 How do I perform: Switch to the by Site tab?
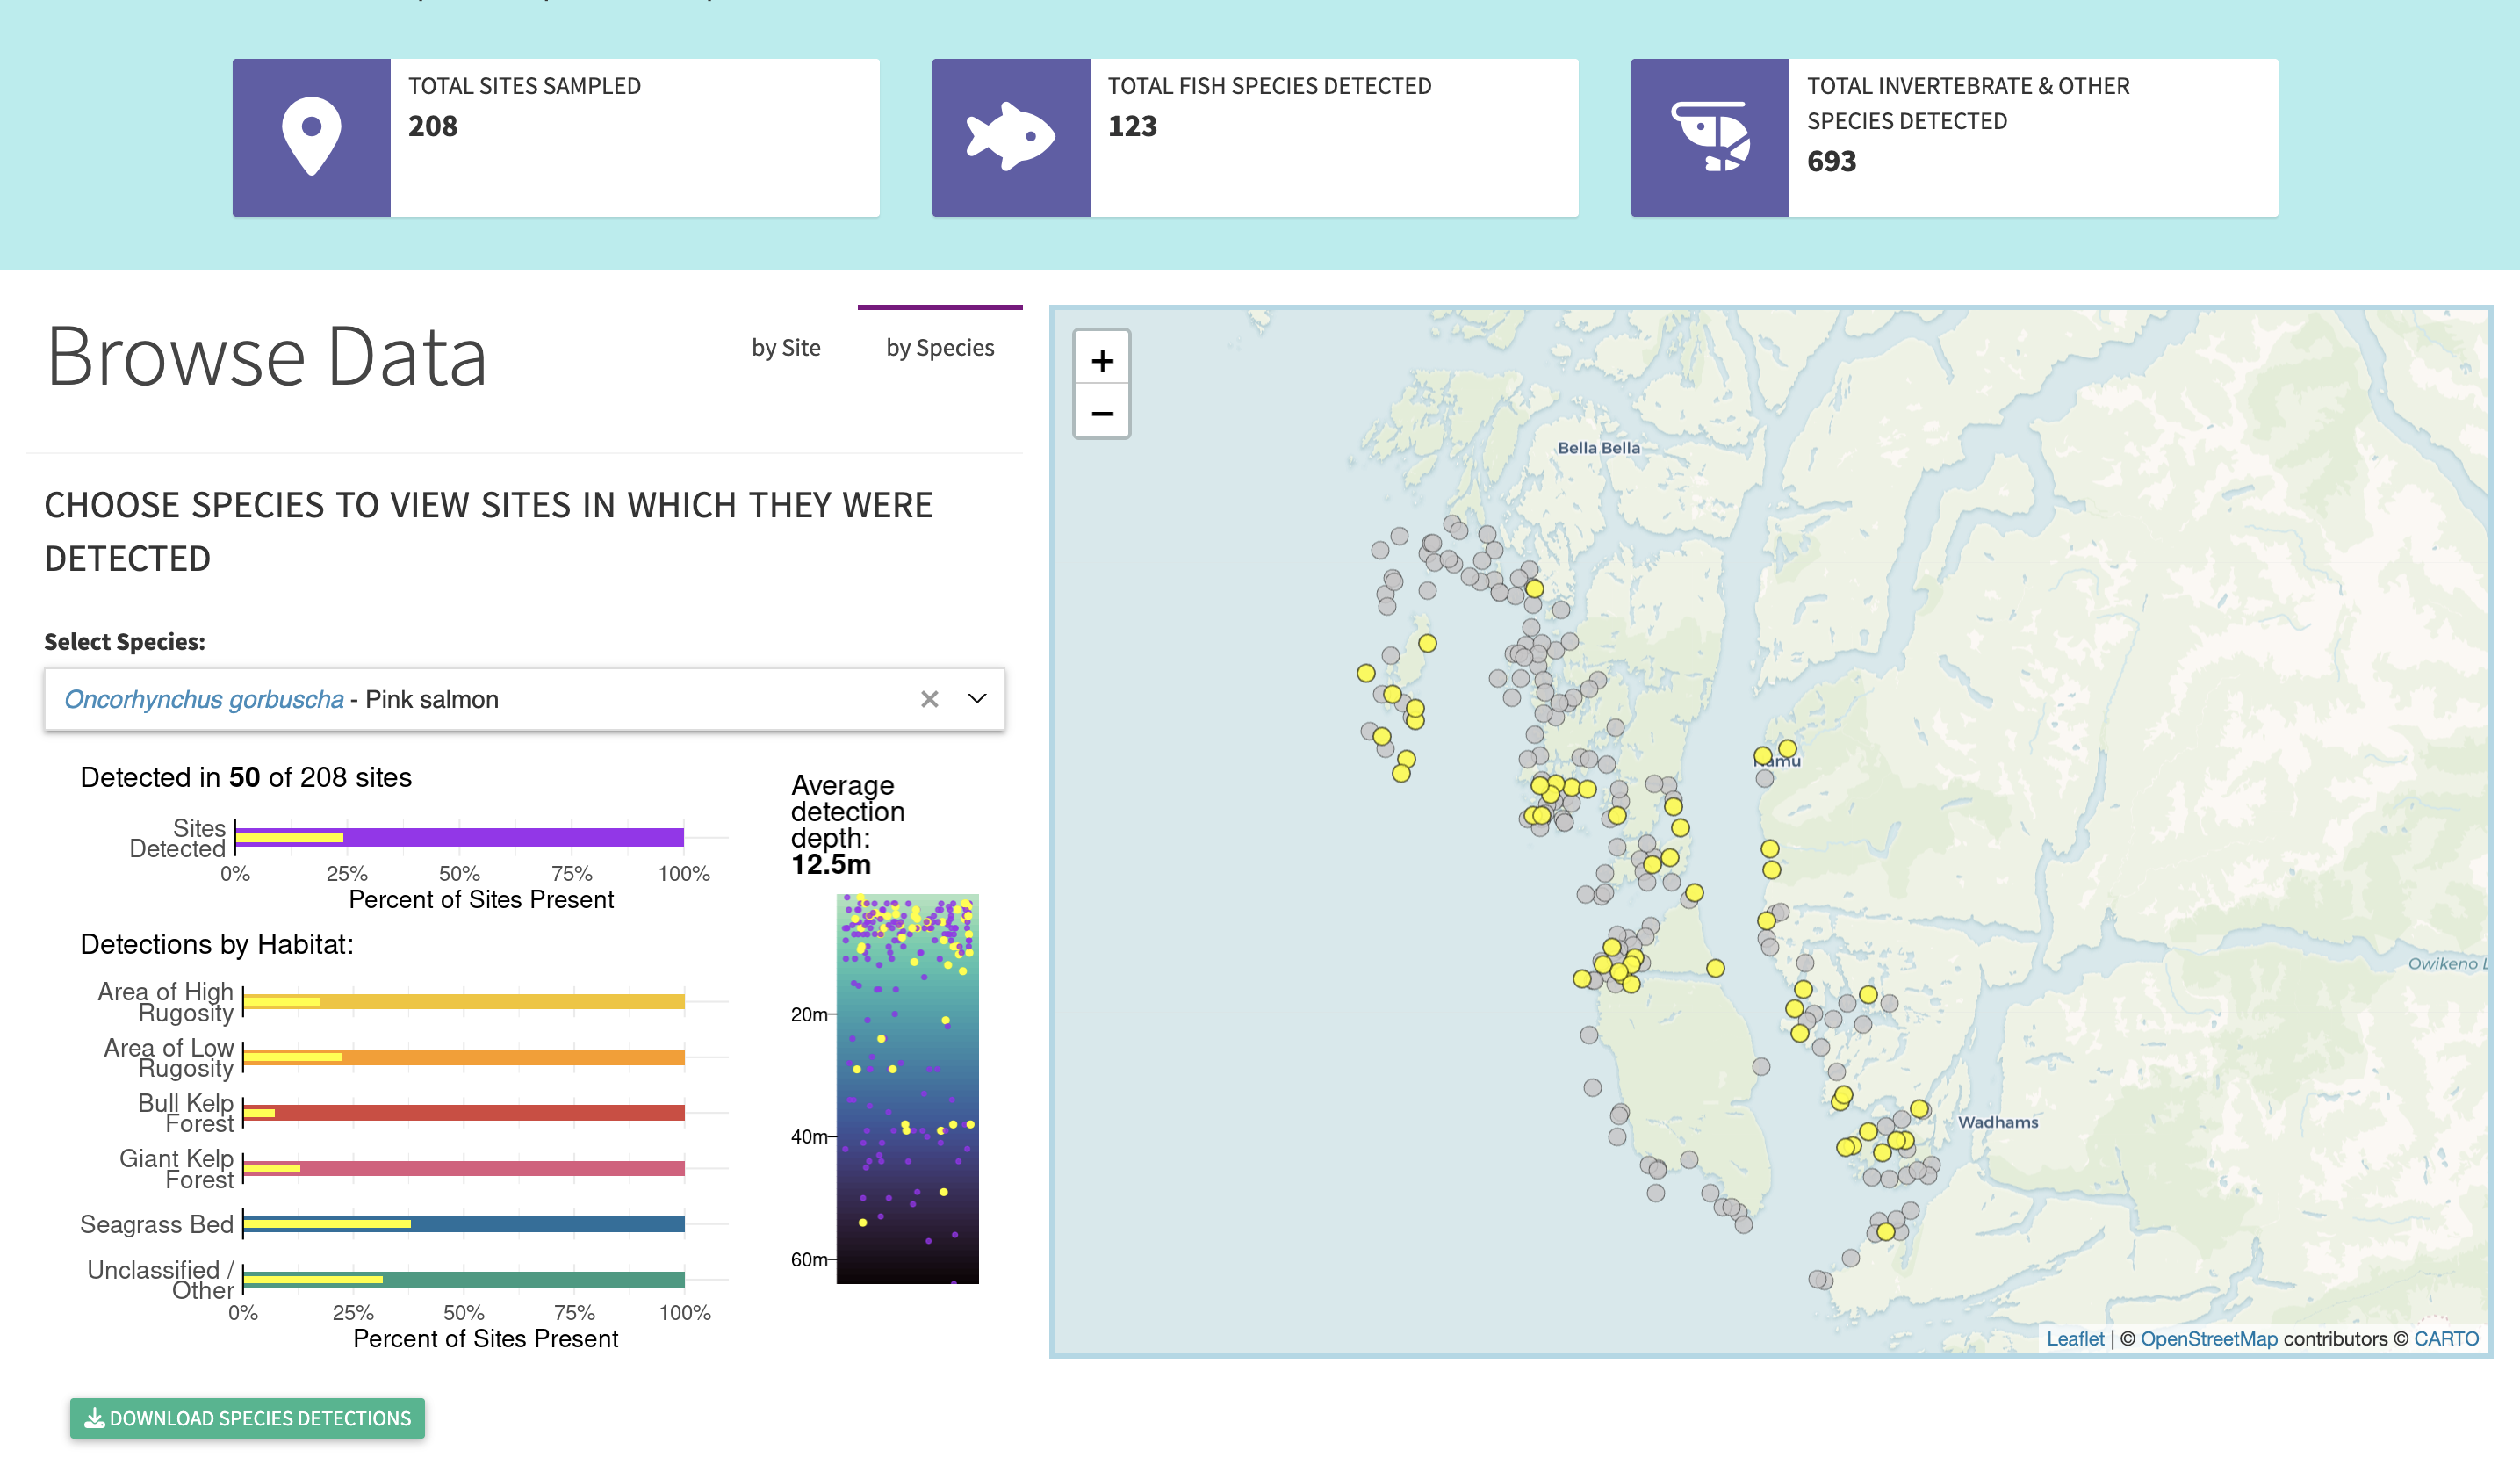[786, 348]
